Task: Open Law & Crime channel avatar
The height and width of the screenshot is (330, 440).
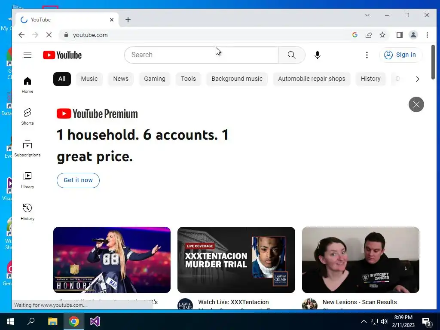Action: (x=185, y=304)
